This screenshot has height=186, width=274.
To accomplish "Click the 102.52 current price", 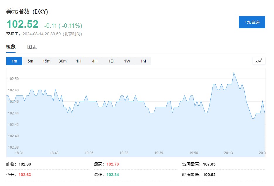I will pyautogui.click(x=23, y=24).
